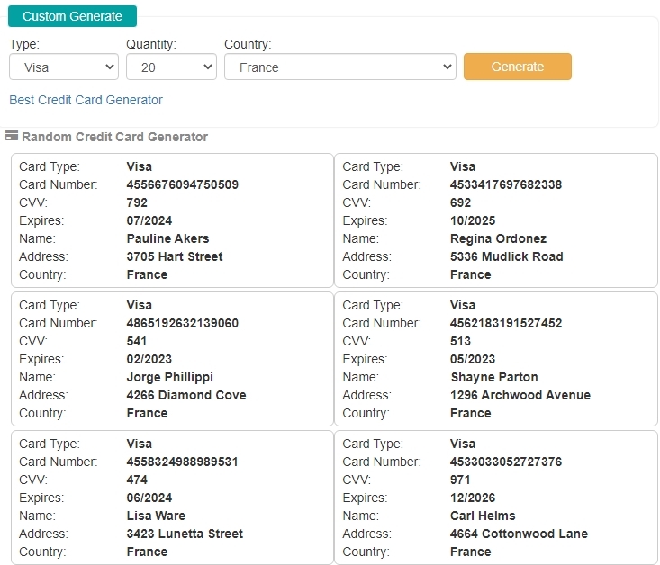The height and width of the screenshot is (565, 660).
Task: Select the address 1296 Archwood Avenue
Action: pos(520,395)
